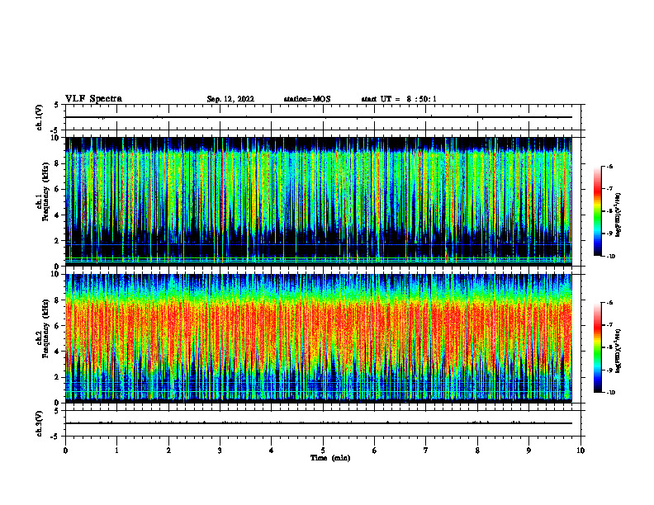
Task: Click the "ch.1(V)" axis label
Action: coord(40,117)
